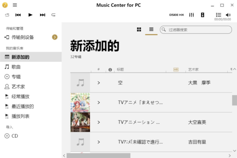237x158 pixels.
Task: Click the scroll up arrow
Action: pos(234,69)
